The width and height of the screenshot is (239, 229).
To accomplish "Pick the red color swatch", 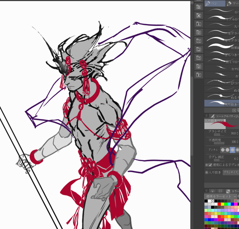I will (219, 204).
